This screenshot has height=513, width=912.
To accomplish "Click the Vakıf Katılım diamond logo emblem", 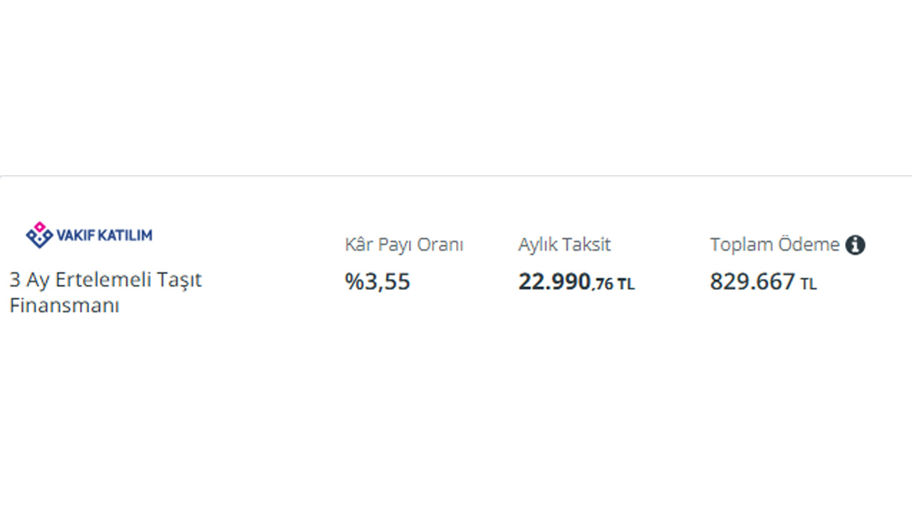I will 39,234.
